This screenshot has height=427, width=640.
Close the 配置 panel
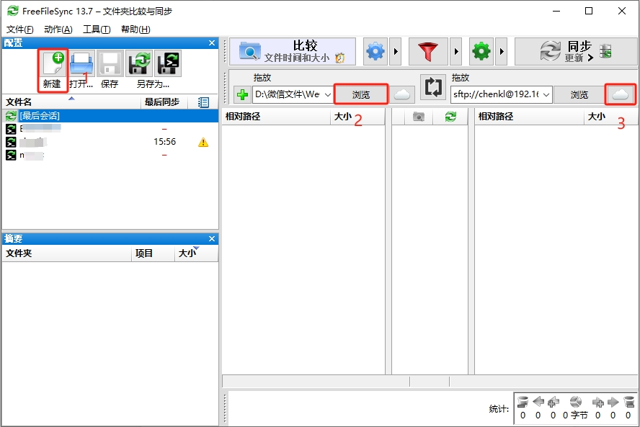tap(212, 42)
